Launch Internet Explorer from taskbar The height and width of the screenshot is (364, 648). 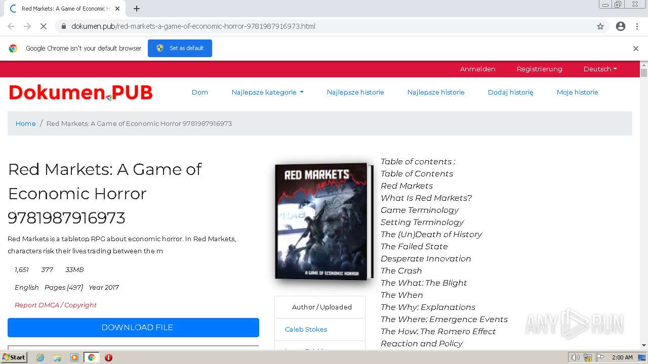pyautogui.click(x=40, y=357)
